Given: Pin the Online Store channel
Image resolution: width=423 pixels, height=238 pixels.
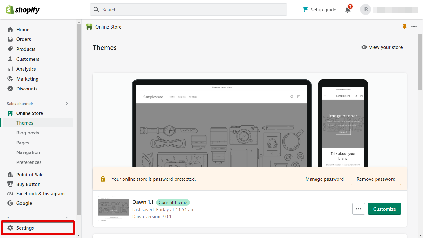Looking at the screenshot, I should pos(404,27).
